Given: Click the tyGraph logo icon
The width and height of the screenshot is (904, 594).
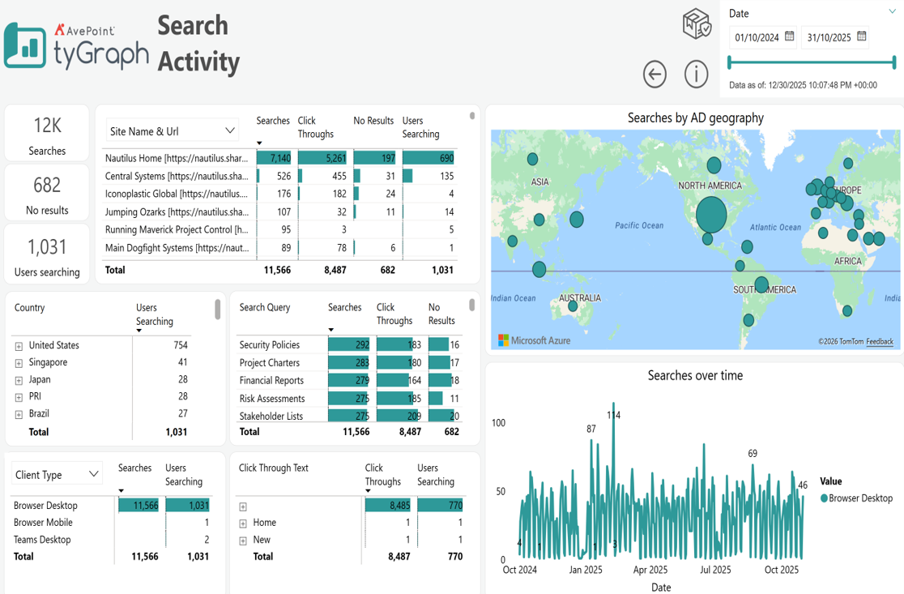Looking at the screenshot, I should tap(25, 45).
